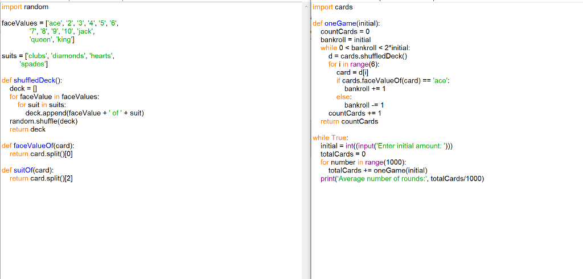The width and height of the screenshot is (583, 279).
Task: Click 'if cards.faceValueOf(card) == 'ace':' line
Action: tap(393, 81)
